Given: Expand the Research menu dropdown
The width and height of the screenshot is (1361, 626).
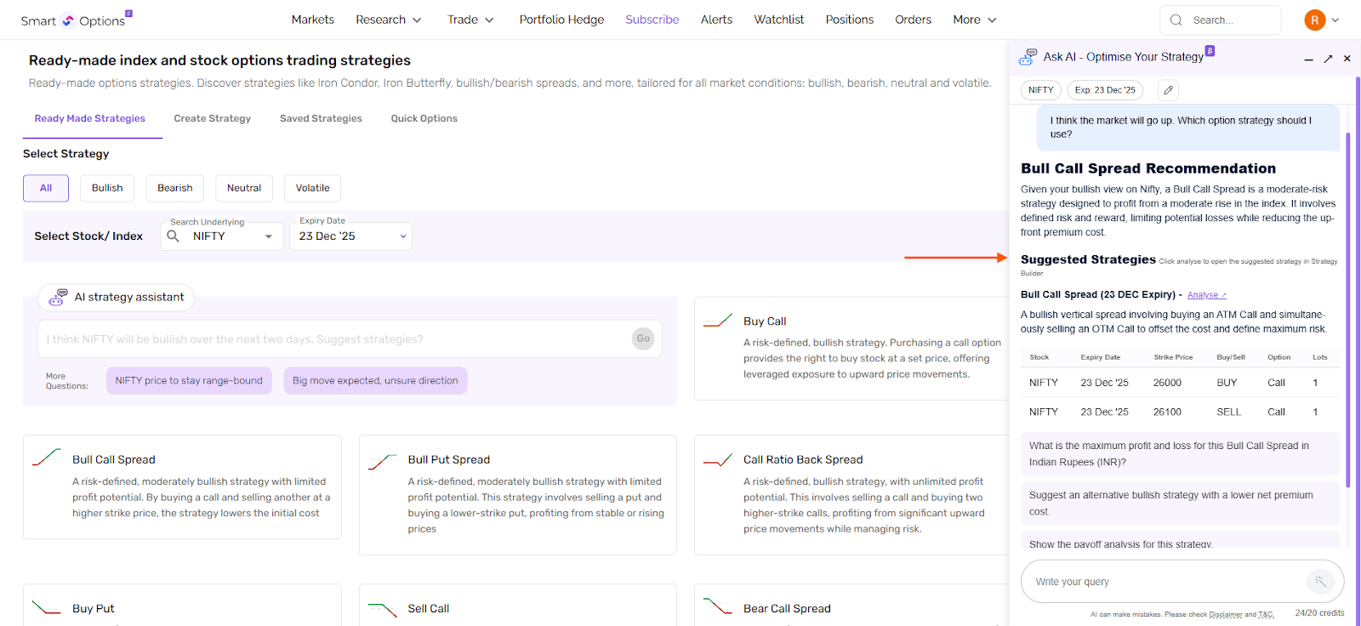Looking at the screenshot, I should pyautogui.click(x=388, y=20).
